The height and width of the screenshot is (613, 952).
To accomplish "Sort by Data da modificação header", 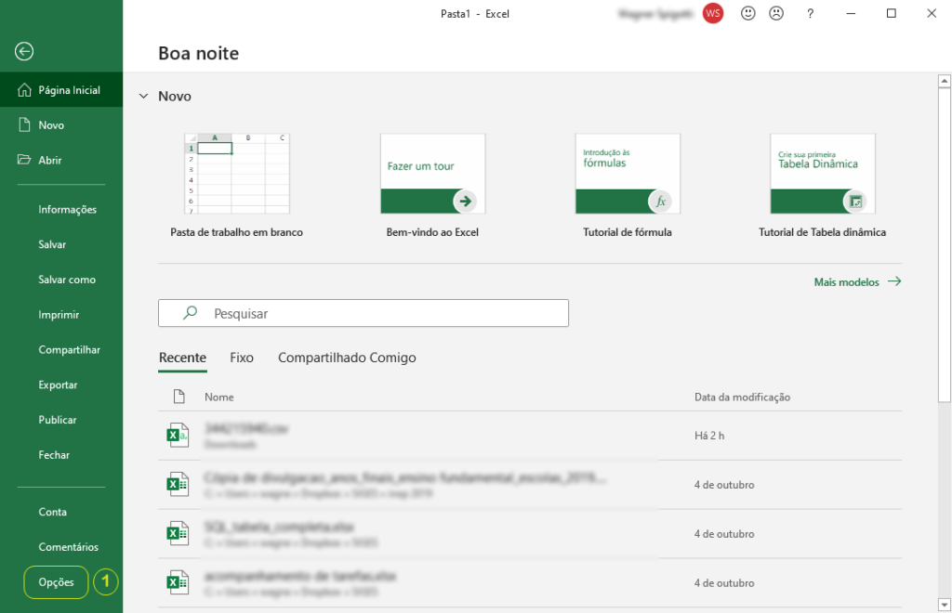I will coord(743,398).
